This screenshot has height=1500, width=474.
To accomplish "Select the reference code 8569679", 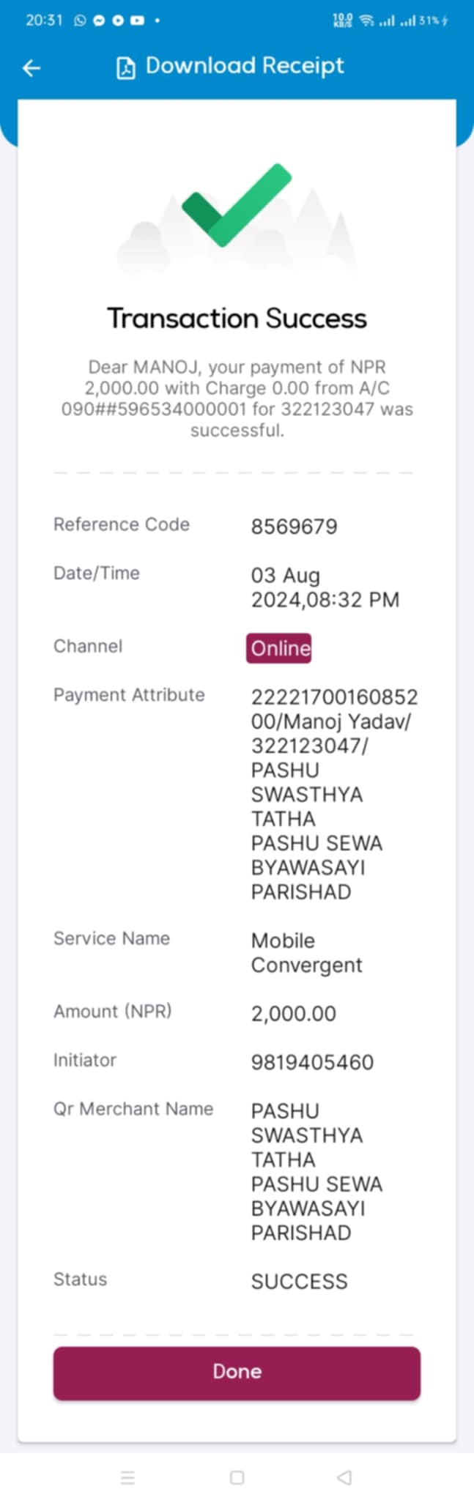I will (294, 527).
